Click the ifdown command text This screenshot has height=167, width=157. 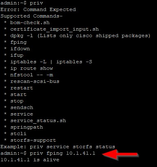point(20,49)
